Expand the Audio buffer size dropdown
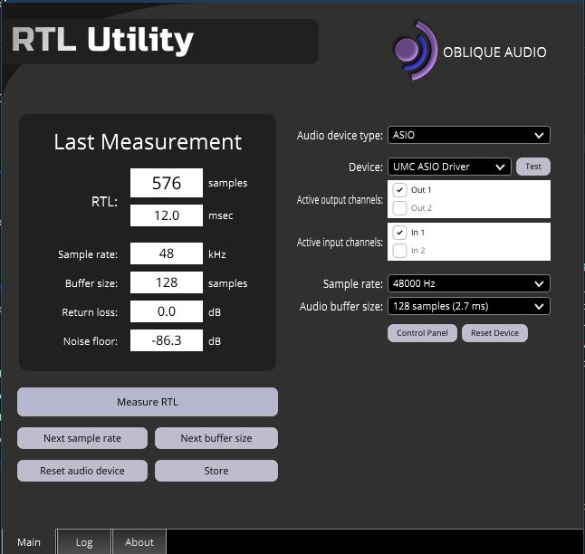The image size is (585, 554). tap(468, 307)
